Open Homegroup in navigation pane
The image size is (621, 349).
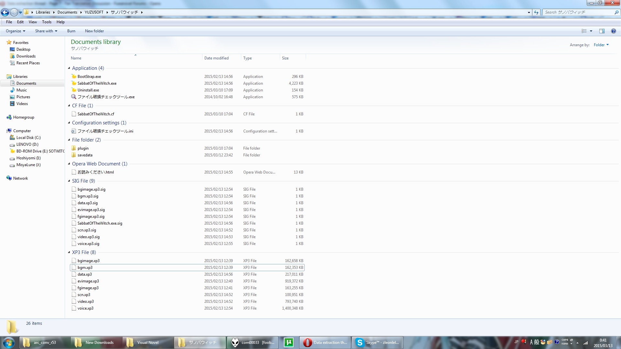[24, 117]
